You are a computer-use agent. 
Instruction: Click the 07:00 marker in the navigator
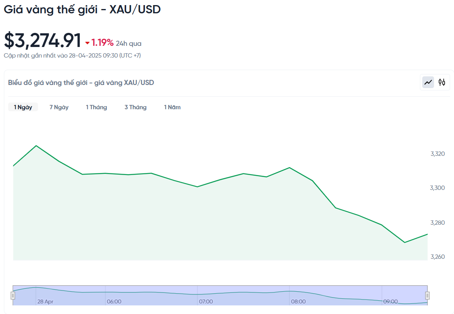(x=206, y=301)
